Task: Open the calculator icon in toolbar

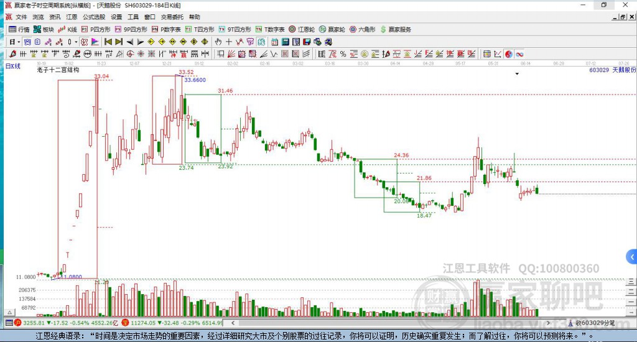Action: pyautogui.click(x=285, y=42)
